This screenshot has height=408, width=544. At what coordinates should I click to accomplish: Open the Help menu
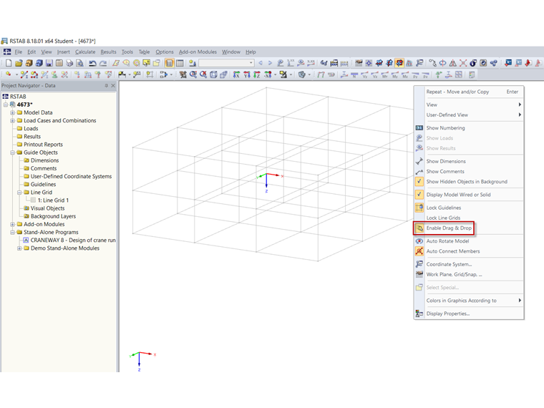click(x=251, y=52)
